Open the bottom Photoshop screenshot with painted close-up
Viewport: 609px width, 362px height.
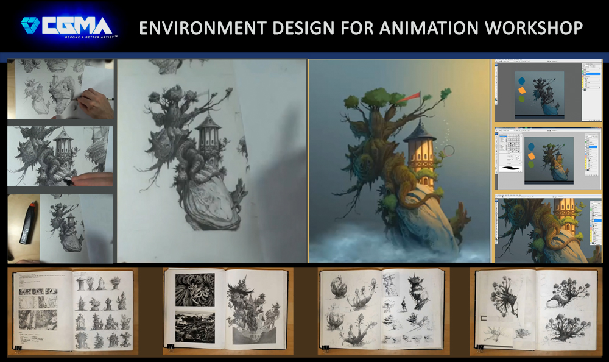click(548, 229)
